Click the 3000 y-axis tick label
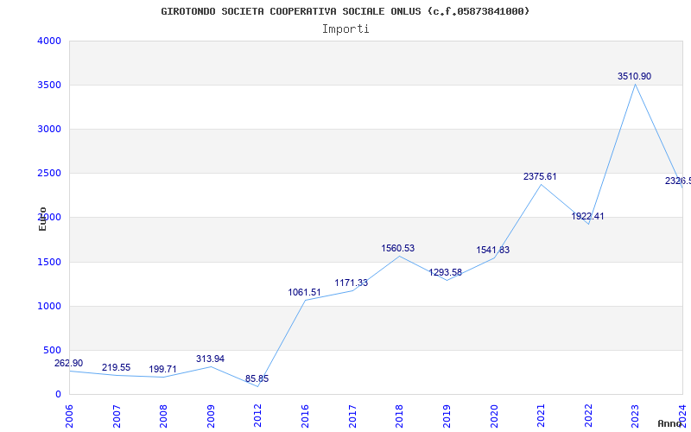This screenshot has width=691, height=432. [49, 130]
